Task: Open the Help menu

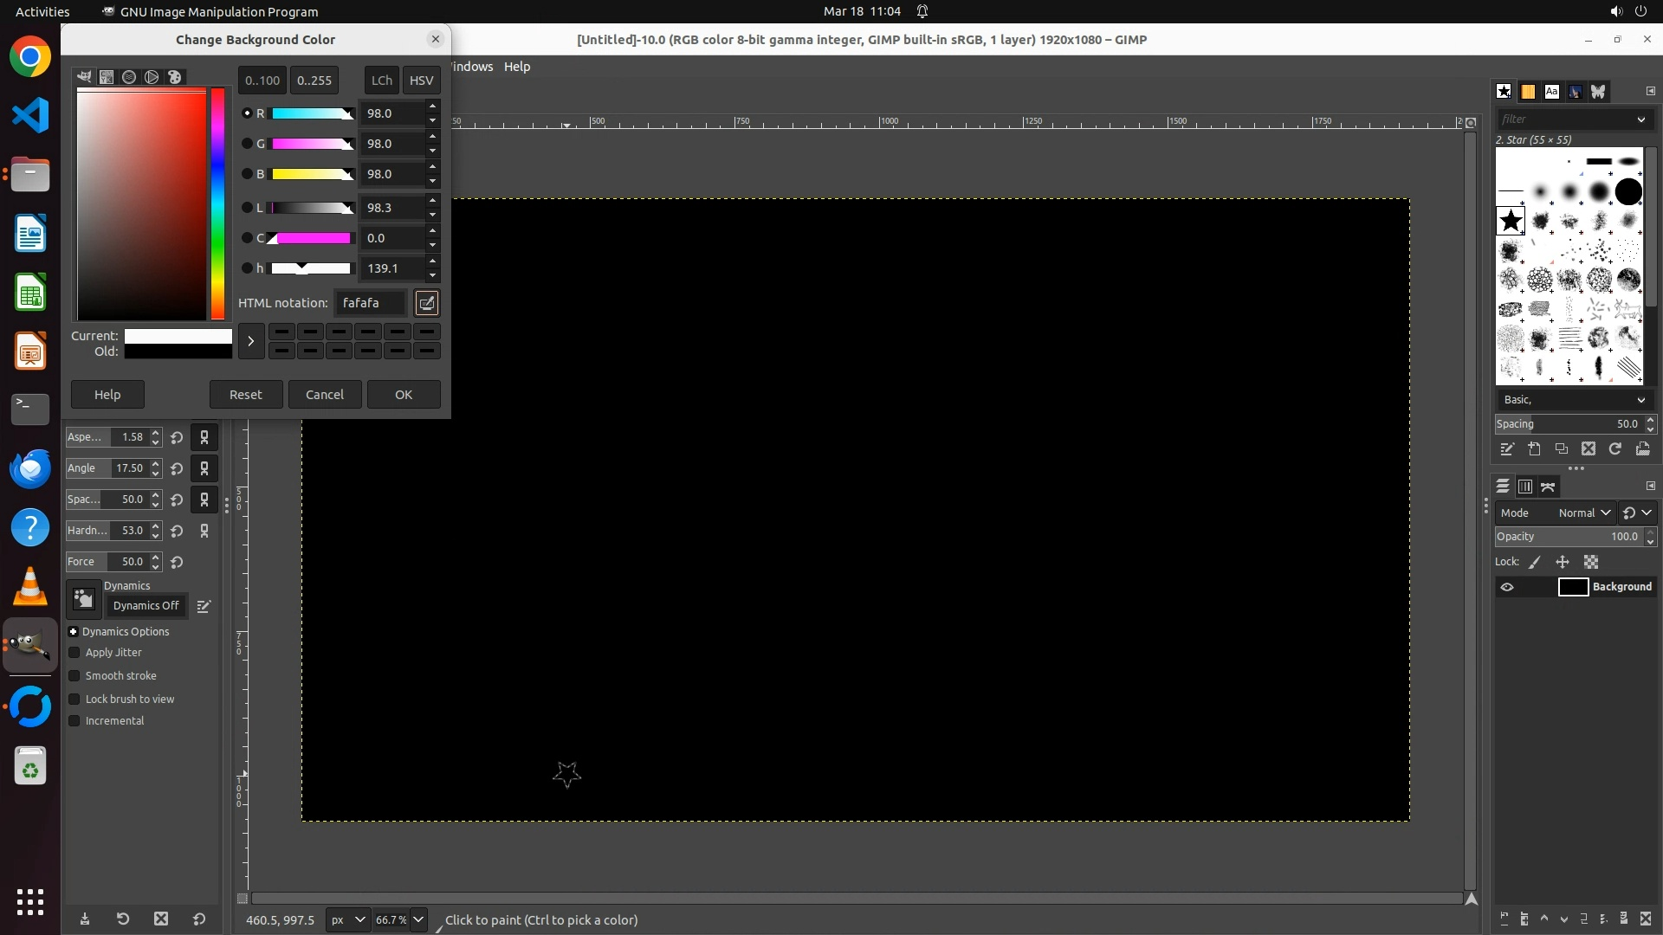Action: point(517,67)
